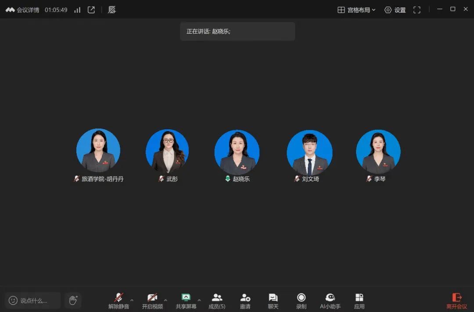Click the share/pop-out icon in title bar
Screen dimensions: 474x312
(91, 10)
